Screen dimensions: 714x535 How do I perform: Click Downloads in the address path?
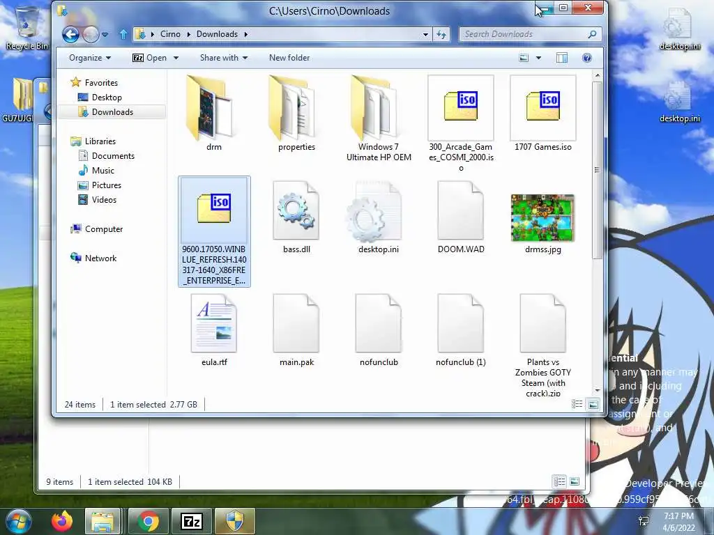tap(218, 34)
